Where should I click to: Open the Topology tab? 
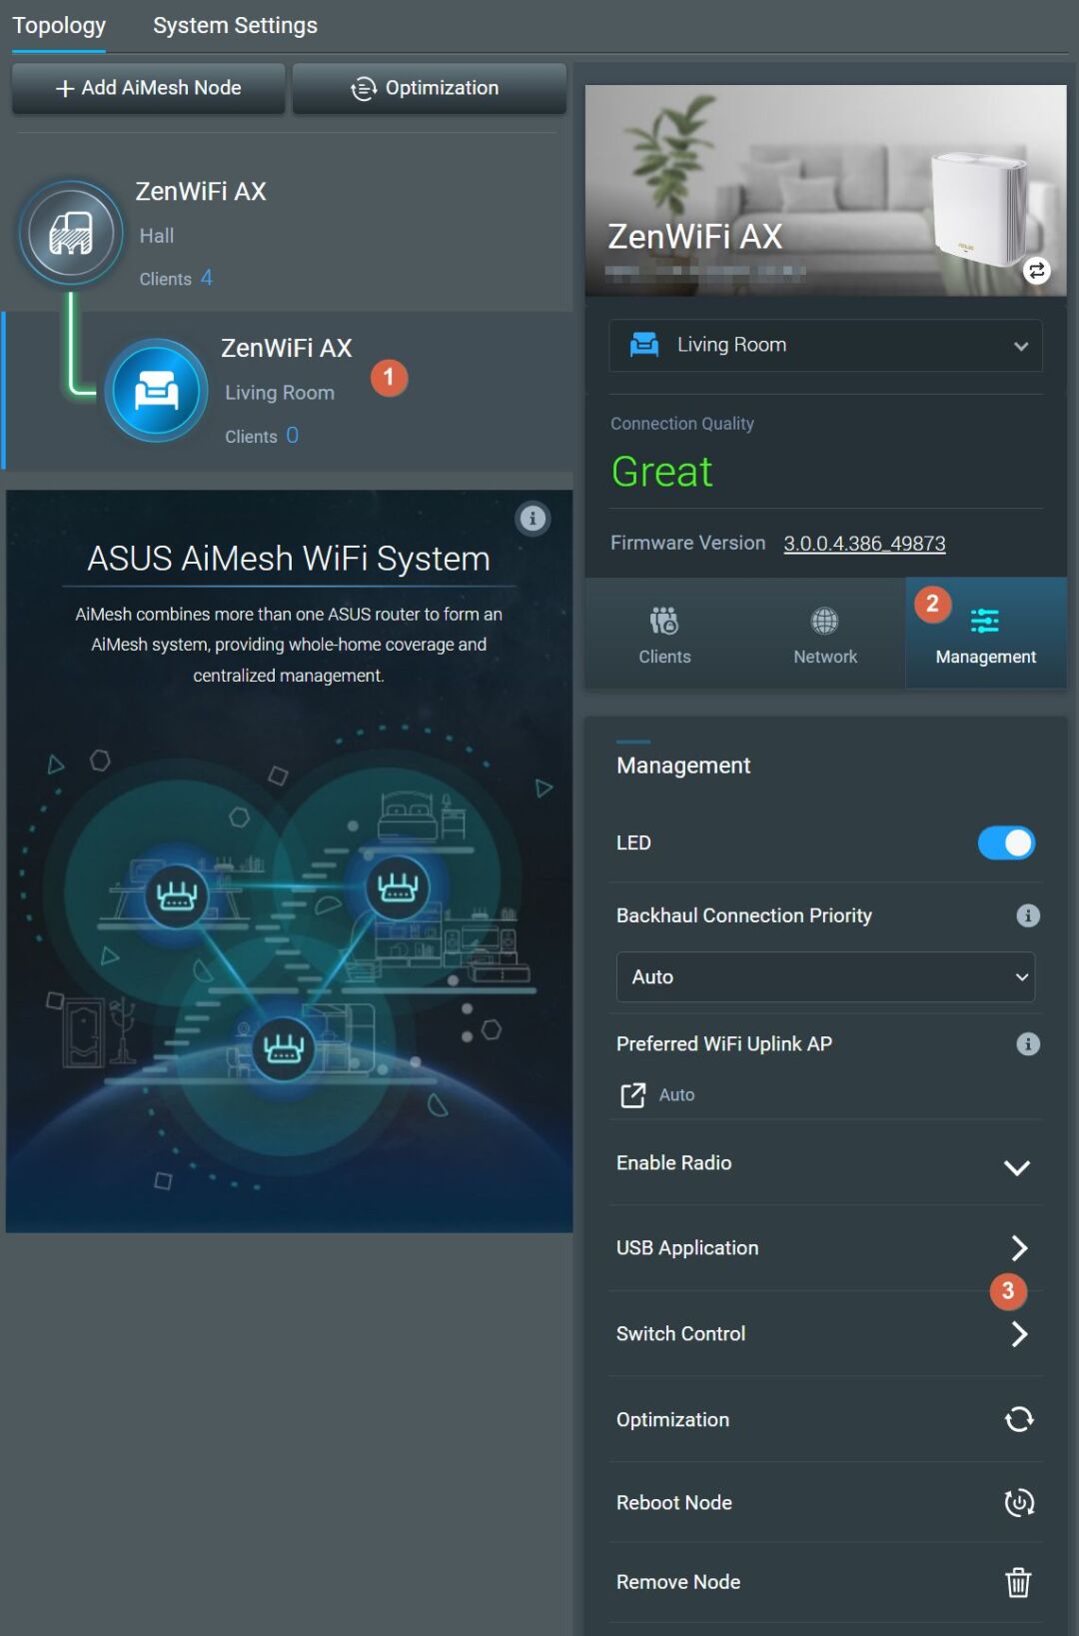(x=58, y=26)
